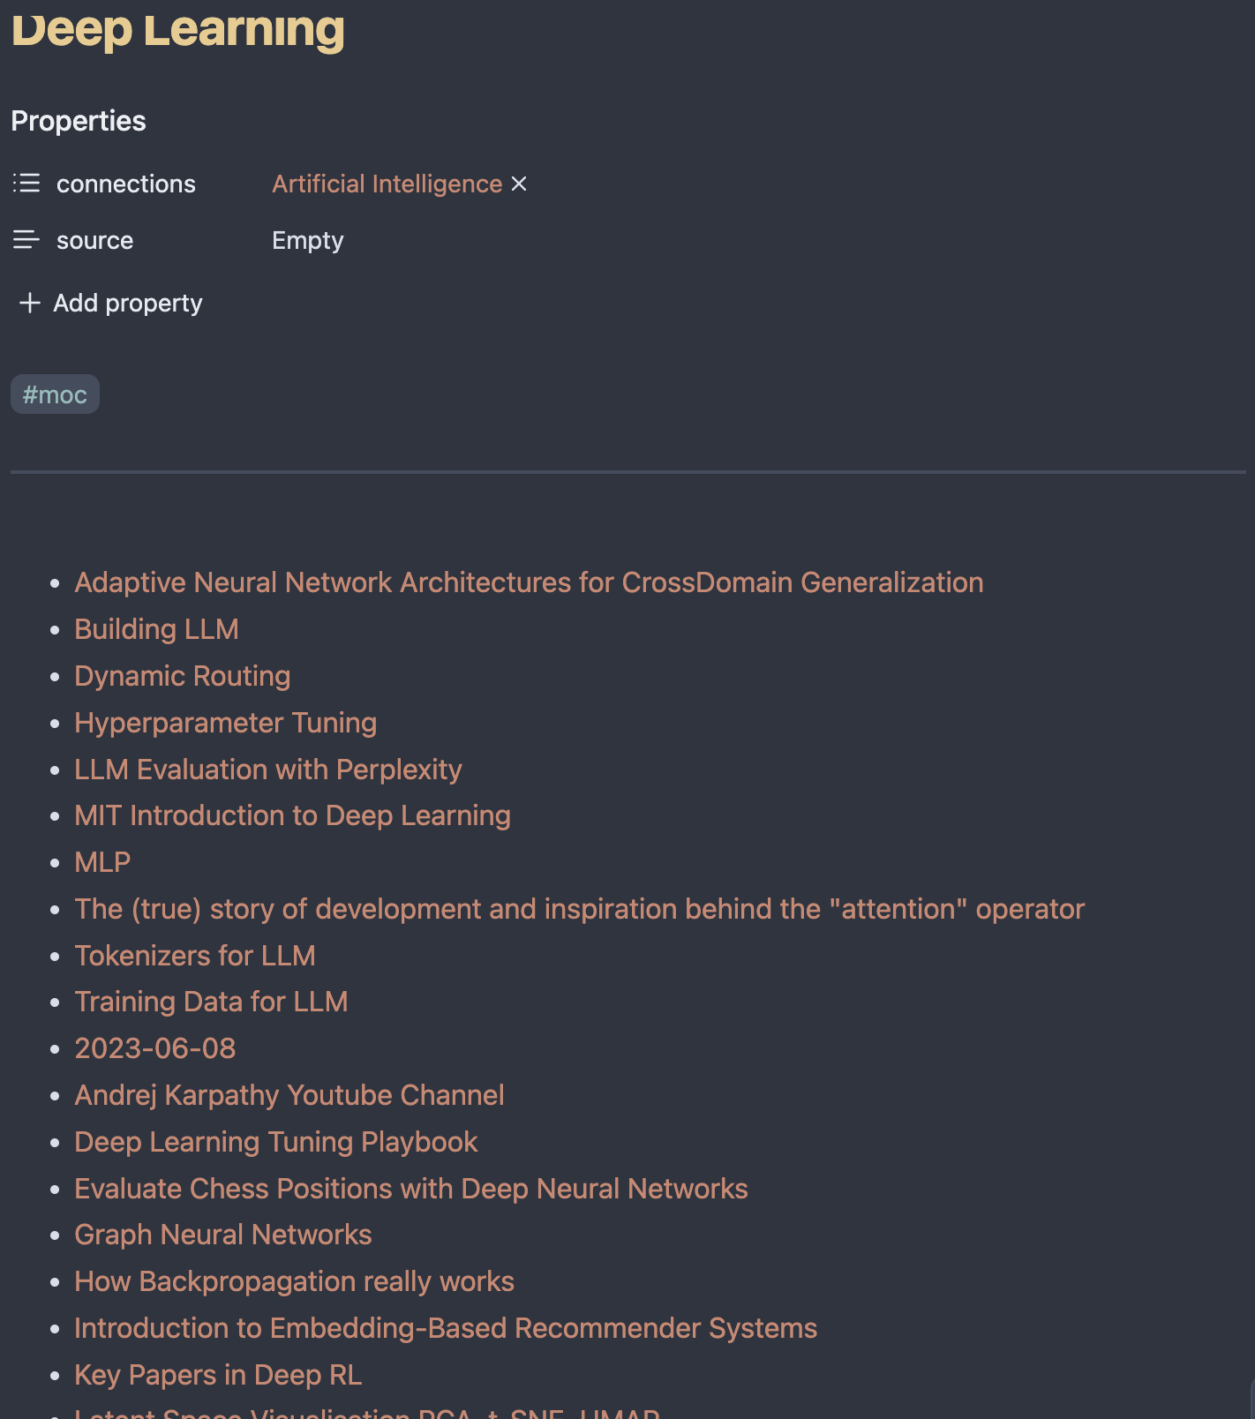Open the Hyperparameter Tuning note

pyautogui.click(x=225, y=723)
